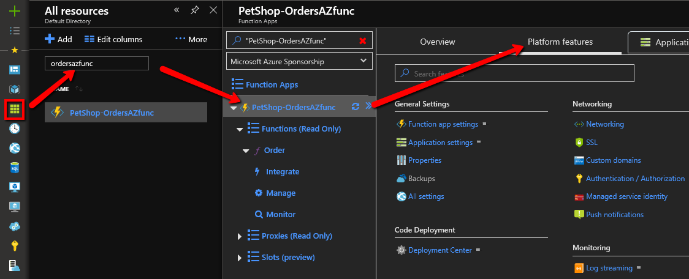Viewport: 689px width, 279px height.
Task: Collapse the Functions (Read Only) node arrow
Action: click(x=240, y=130)
